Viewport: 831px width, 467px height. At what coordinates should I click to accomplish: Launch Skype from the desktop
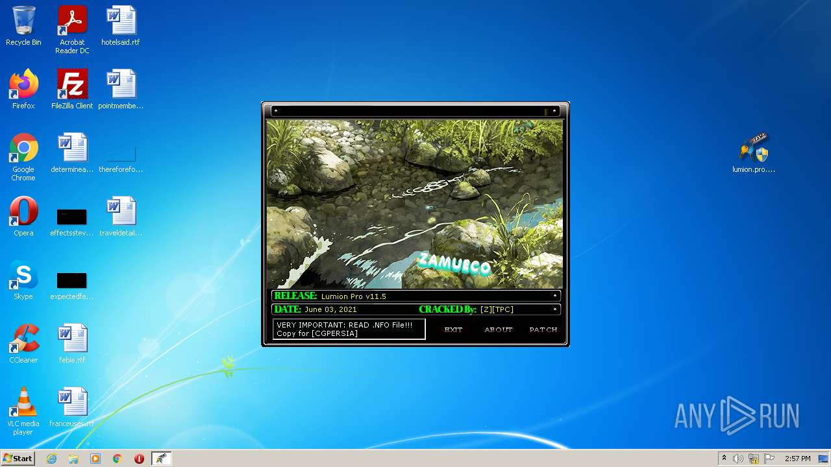[x=23, y=280]
